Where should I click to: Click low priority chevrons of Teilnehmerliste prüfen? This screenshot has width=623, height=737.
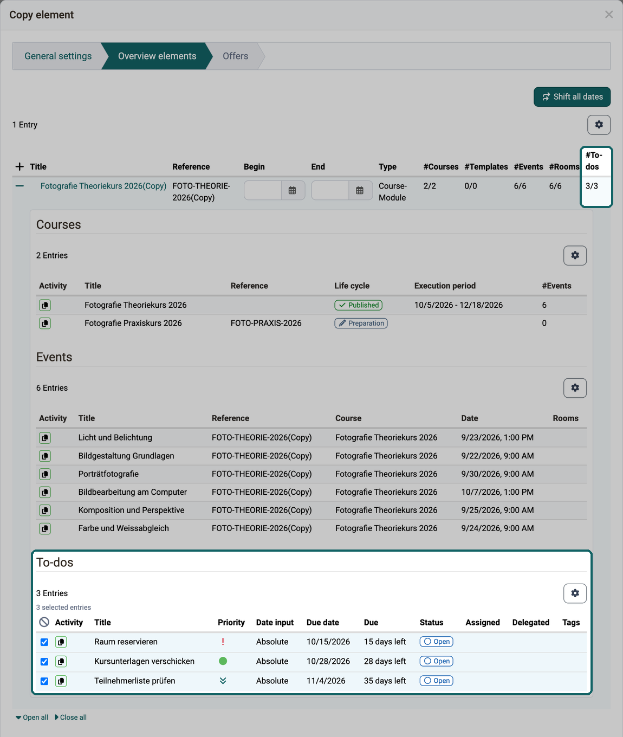223,681
